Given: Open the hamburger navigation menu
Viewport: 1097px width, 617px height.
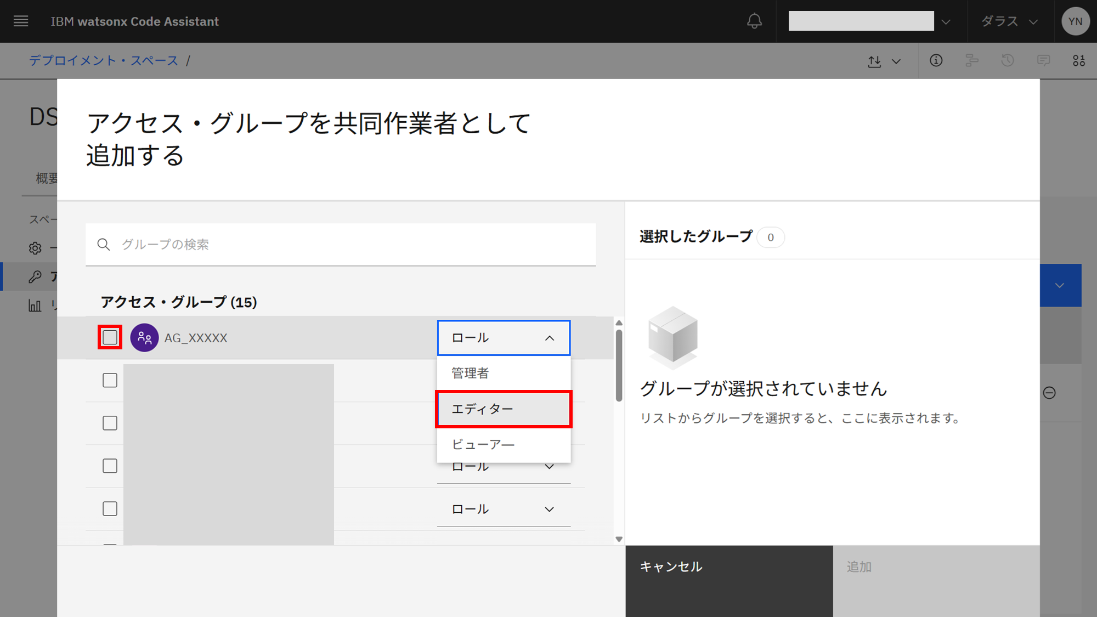Looking at the screenshot, I should click(x=21, y=21).
